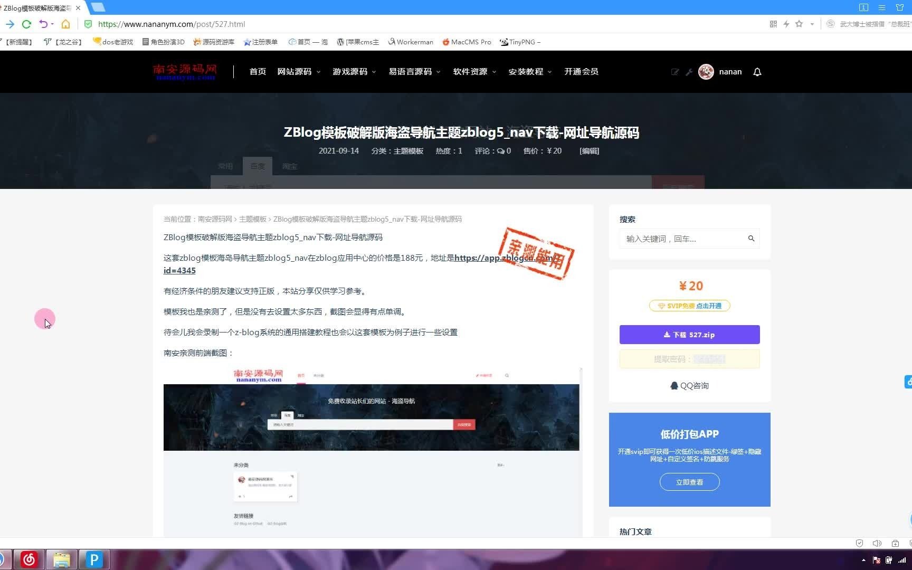The width and height of the screenshot is (912, 570).
Task: Open the QR code icon in address bar
Action: click(x=773, y=24)
